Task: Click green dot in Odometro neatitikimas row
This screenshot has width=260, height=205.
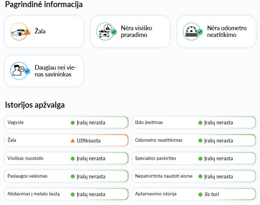Action: coord(200,141)
